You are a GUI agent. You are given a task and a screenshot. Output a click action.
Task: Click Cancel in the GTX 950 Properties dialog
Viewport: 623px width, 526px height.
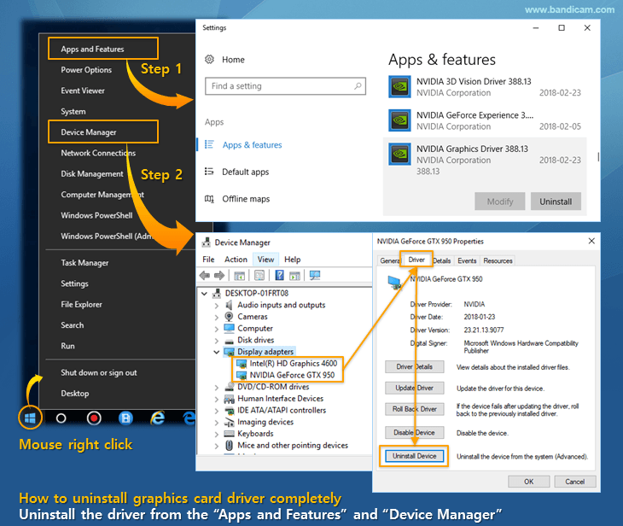[575, 482]
